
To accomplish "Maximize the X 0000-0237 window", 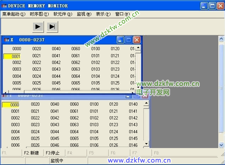I will pyautogui.click(x=128, y=40).
